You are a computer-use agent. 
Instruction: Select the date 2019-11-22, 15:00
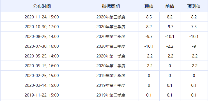[x=42, y=95]
